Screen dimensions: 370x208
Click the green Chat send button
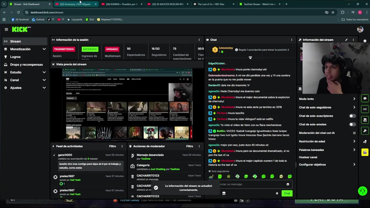tap(287, 193)
